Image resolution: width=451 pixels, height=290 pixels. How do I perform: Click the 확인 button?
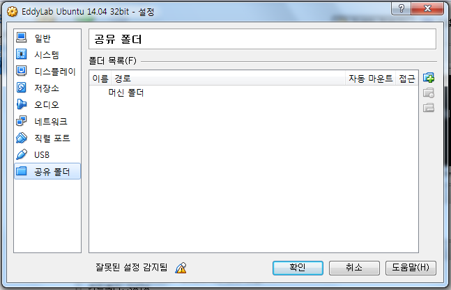(x=298, y=268)
